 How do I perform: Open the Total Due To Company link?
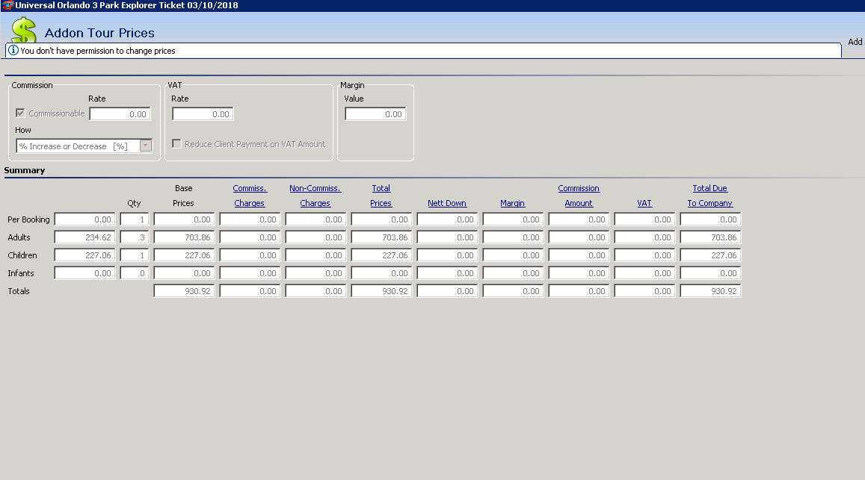point(710,196)
